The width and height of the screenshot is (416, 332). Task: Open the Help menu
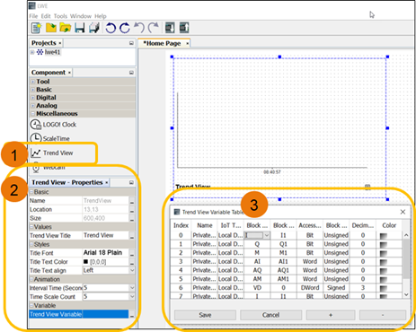pos(101,16)
